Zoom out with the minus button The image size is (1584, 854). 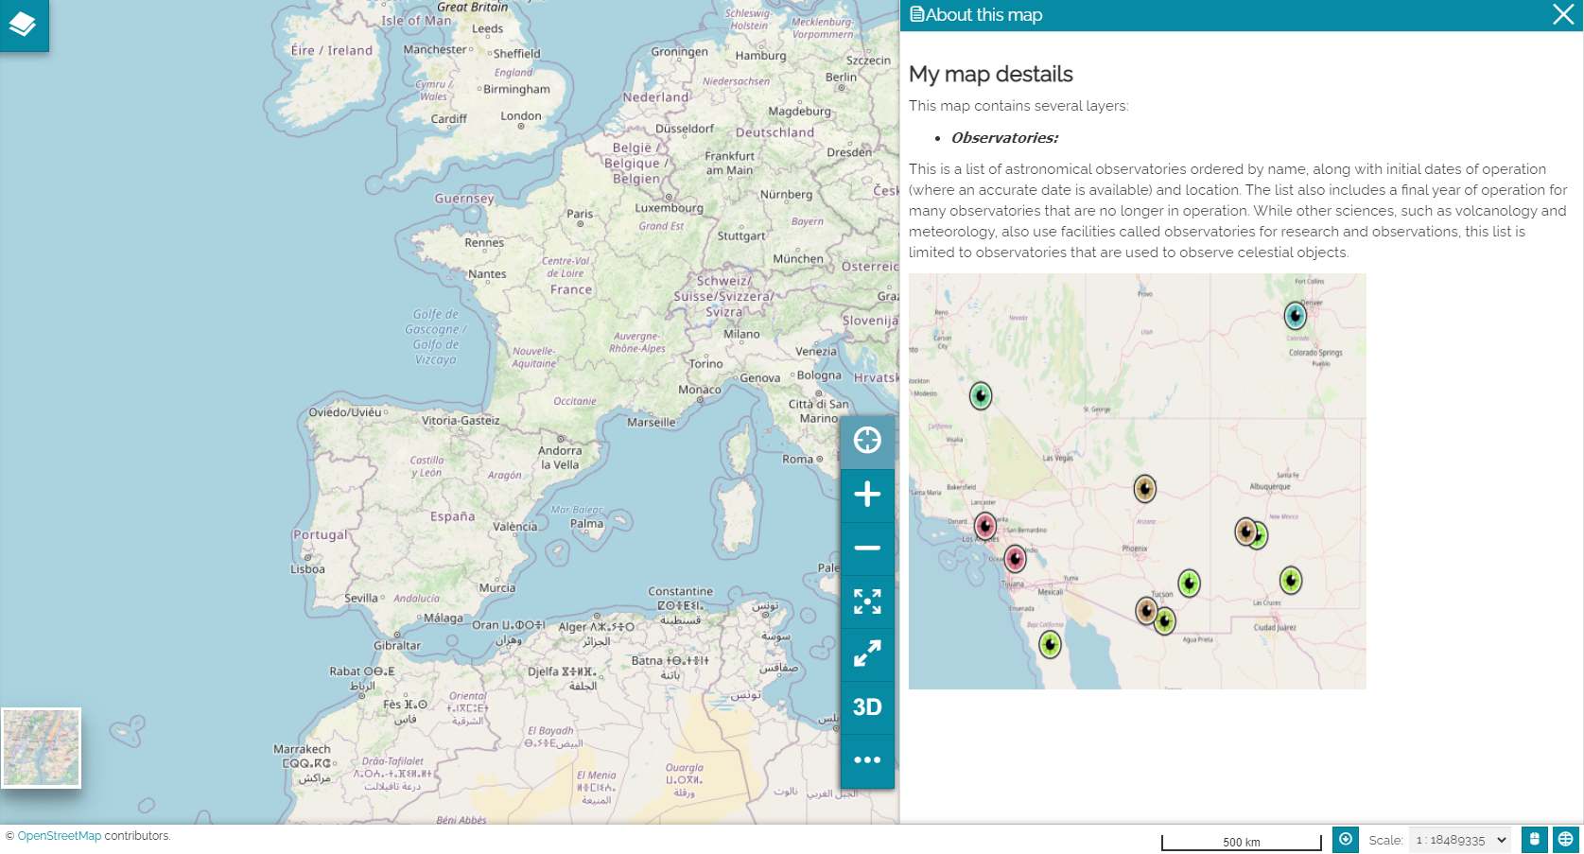(x=867, y=548)
